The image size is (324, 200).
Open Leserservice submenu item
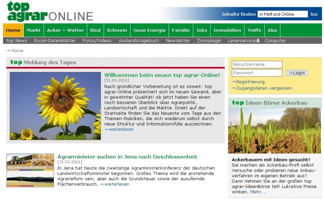click(x=242, y=41)
